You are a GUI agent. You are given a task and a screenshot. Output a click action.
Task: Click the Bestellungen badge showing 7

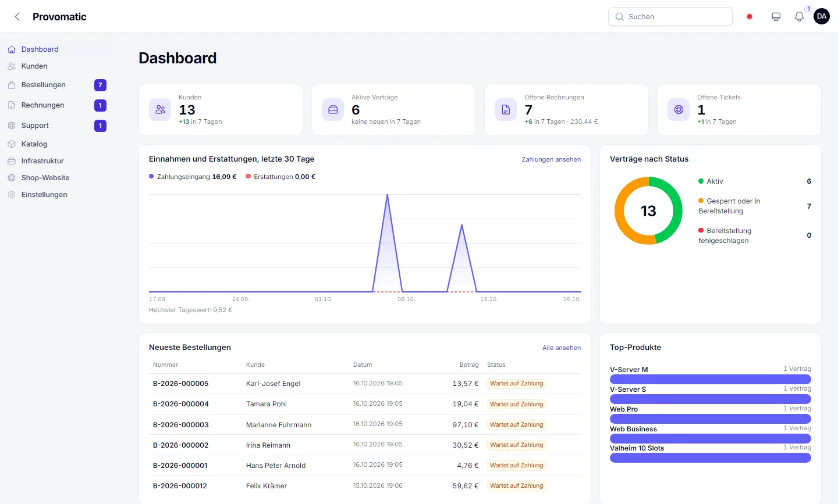pyautogui.click(x=100, y=85)
